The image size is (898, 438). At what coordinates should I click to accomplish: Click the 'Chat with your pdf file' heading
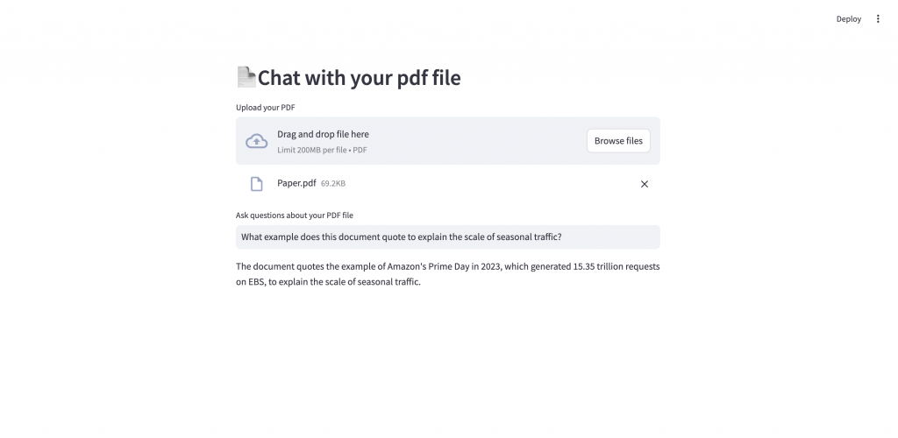tap(359, 78)
